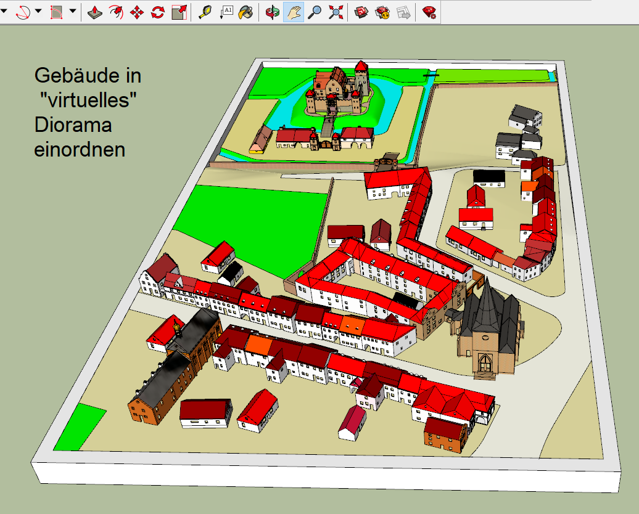Activate the Scale tool

click(179, 12)
